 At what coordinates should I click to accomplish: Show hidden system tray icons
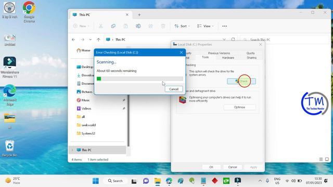click(x=260, y=181)
